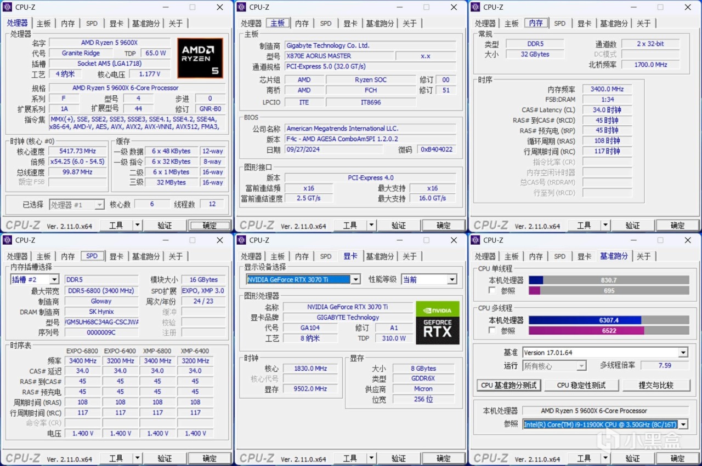Expand 工具 dropdown arrow in the mainboard window
Screen dimensions: 702x466
371,225
